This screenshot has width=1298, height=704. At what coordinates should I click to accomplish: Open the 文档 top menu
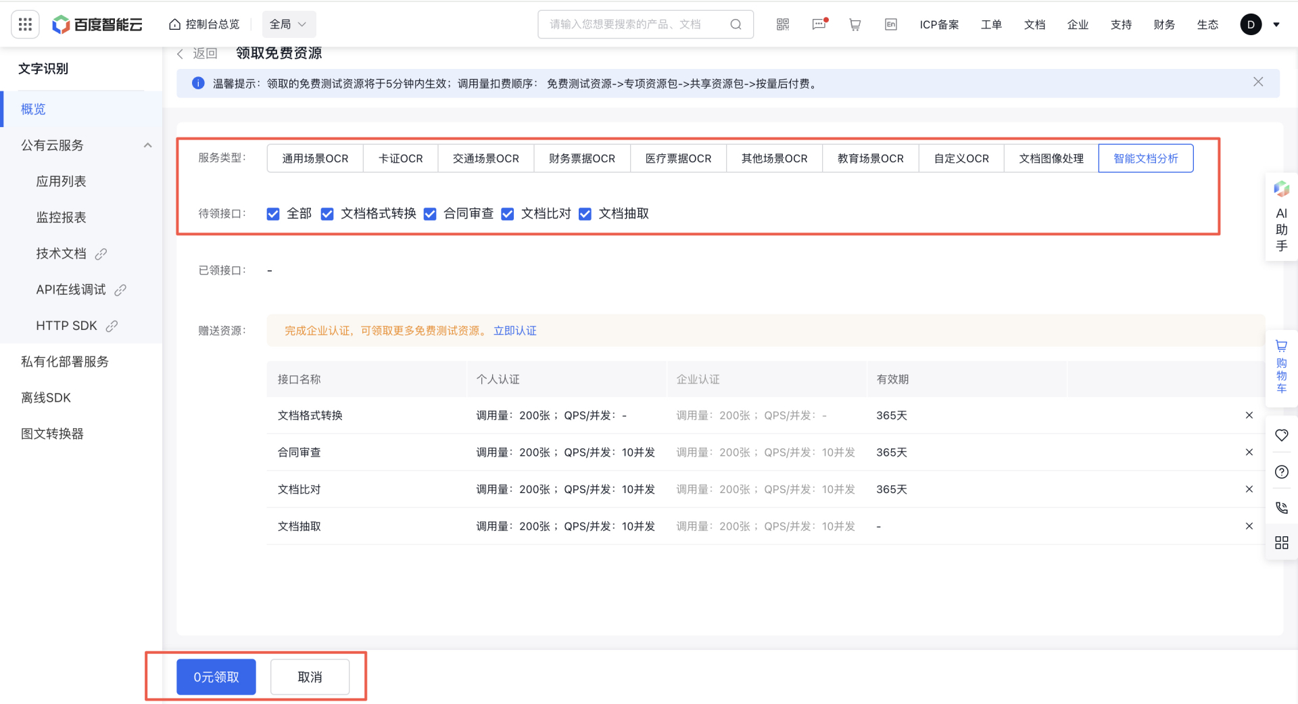[1034, 24]
